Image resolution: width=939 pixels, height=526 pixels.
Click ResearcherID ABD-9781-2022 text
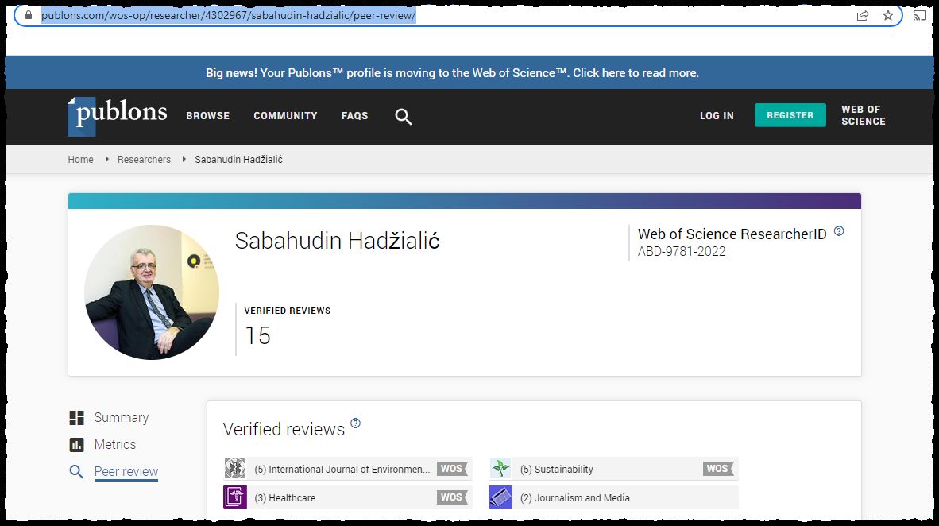click(x=682, y=251)
